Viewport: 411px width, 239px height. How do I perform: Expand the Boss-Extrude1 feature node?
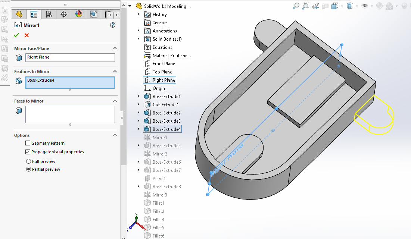pyautogui.click(x=138, y=96)
